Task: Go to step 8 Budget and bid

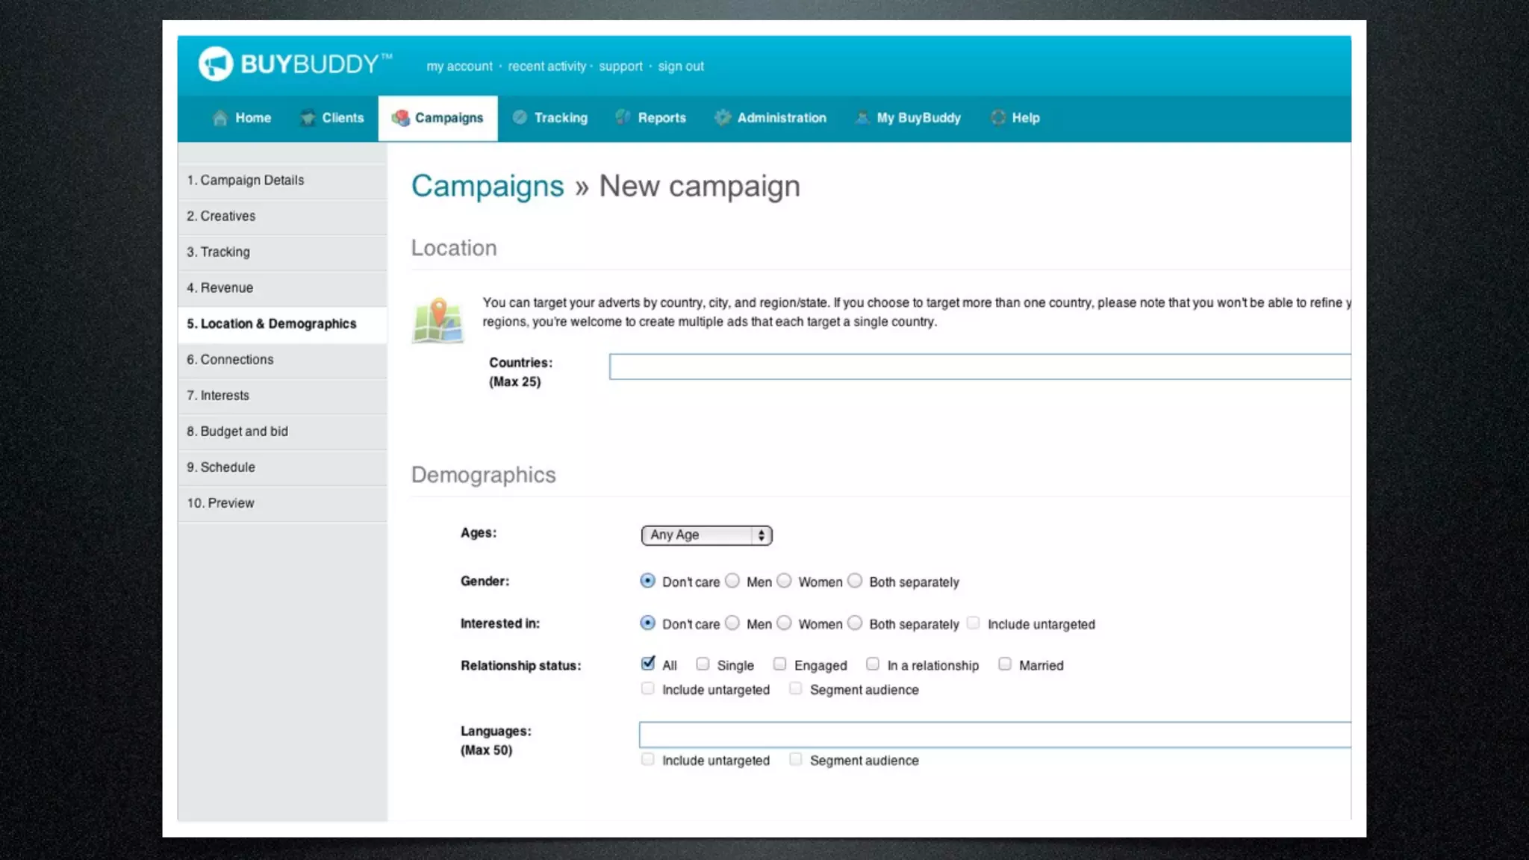Action: pyautogui.click(x=237, y=431)
